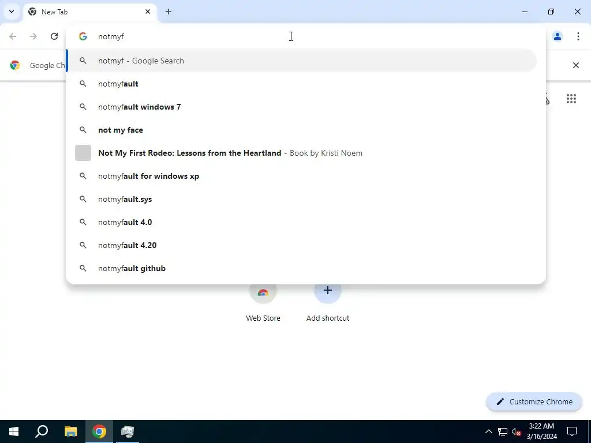591x443 pixels.
Task: Select 'notmyfault 4.20' suggestion
Action: coord(301,245)
